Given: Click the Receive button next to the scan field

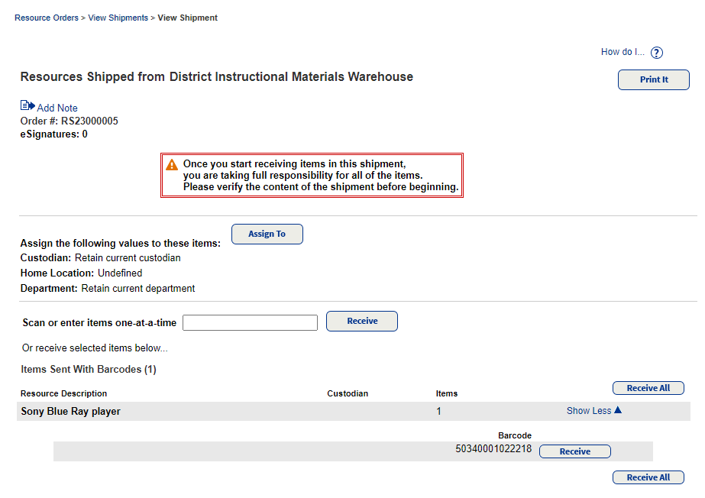Looking at the screenshot, I should [x=361, y=321].
